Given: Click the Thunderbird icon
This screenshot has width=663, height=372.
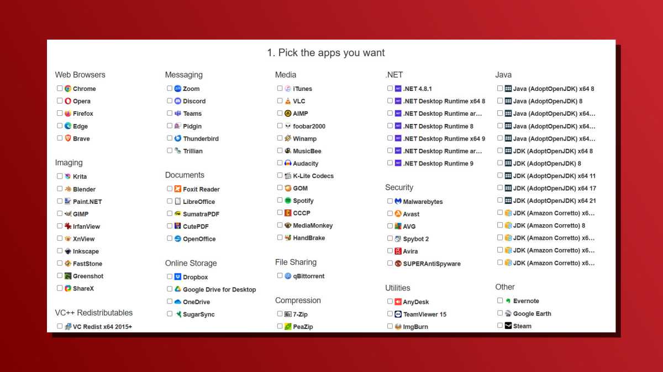Looking at the screenshot, I should tap(178, 138).
